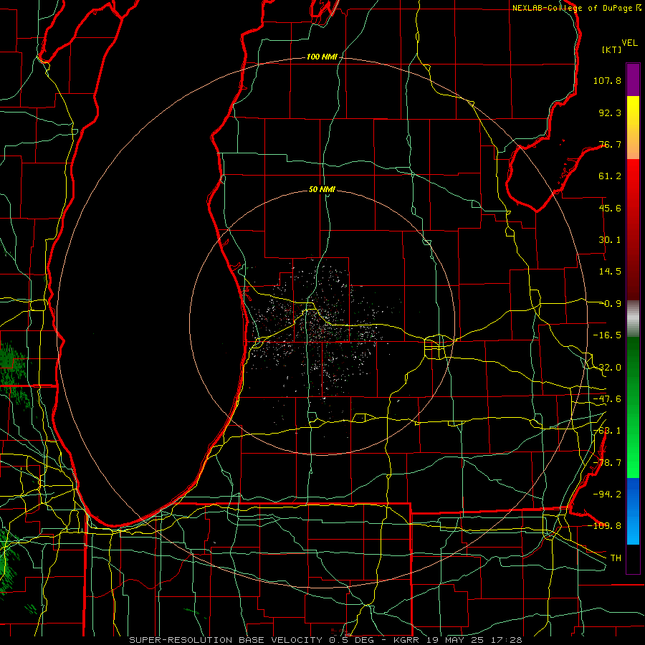Click the blue segment of the color bar
Viewport: 645px width, 645px height.
pos(633,511)
